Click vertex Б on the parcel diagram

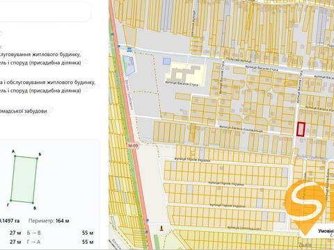coord(37,158)
